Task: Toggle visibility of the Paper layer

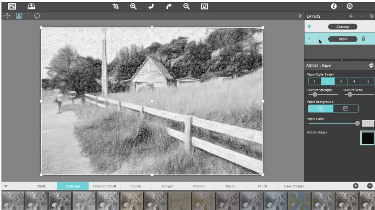Action: point(309,39)
